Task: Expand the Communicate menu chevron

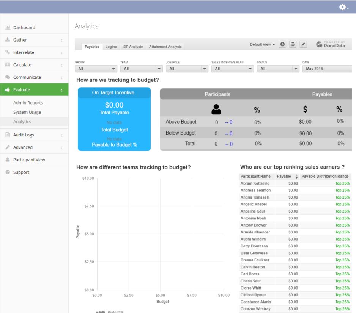Action: pos(61,78)
